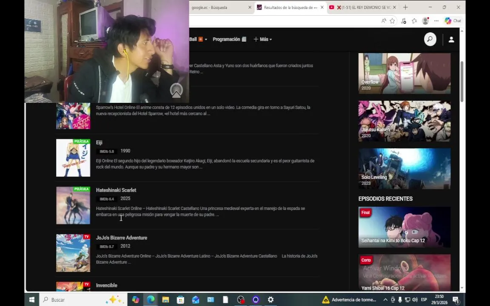
Task: Click the 1990 year text for Eiji
Action: coord(125,151)
